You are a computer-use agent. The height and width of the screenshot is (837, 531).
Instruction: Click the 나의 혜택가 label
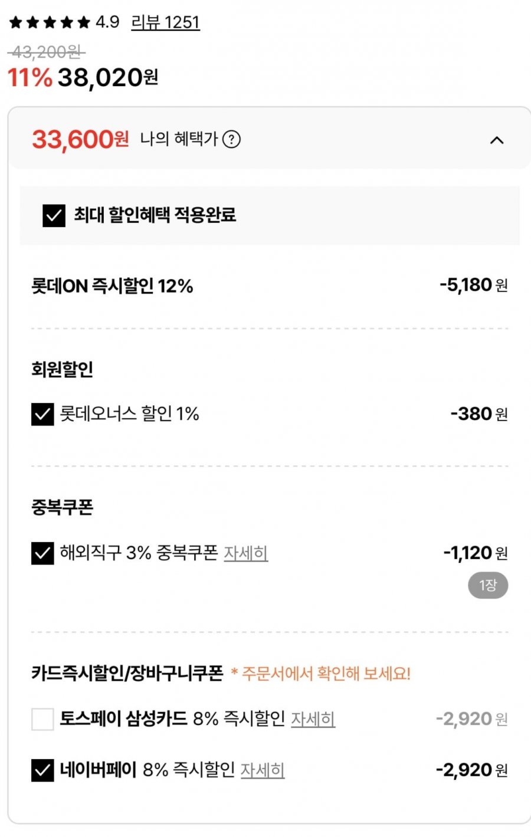point(179,140)
